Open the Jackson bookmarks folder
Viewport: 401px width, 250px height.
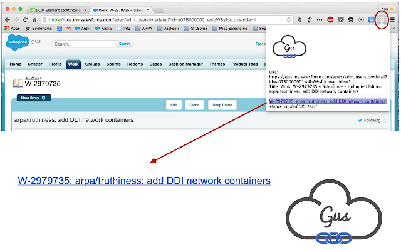[x=168, y=29]
